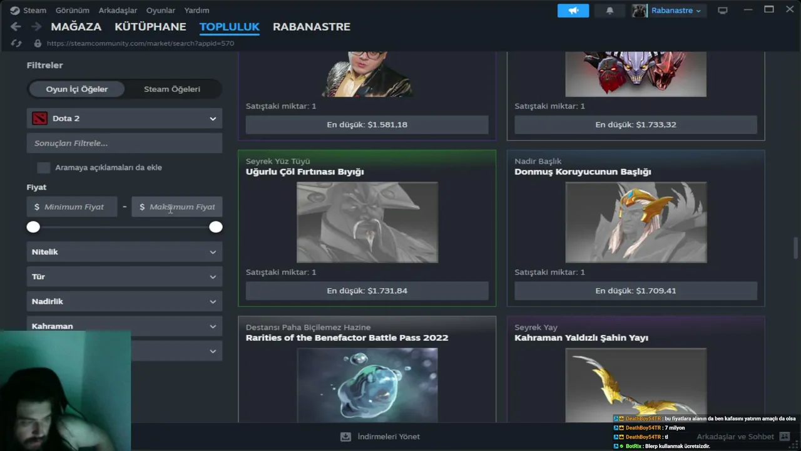
Task: Reload the page with the refresh icon
Action: [16, 43]
